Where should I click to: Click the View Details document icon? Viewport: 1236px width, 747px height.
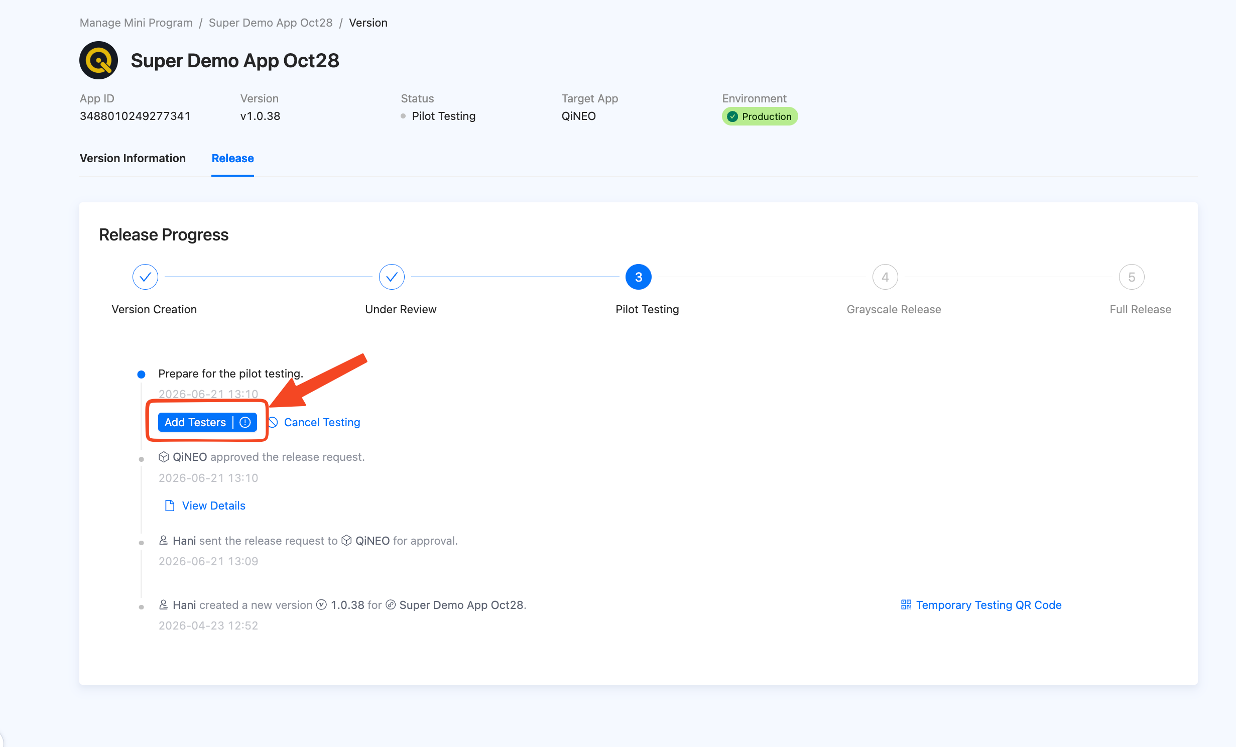170,506
